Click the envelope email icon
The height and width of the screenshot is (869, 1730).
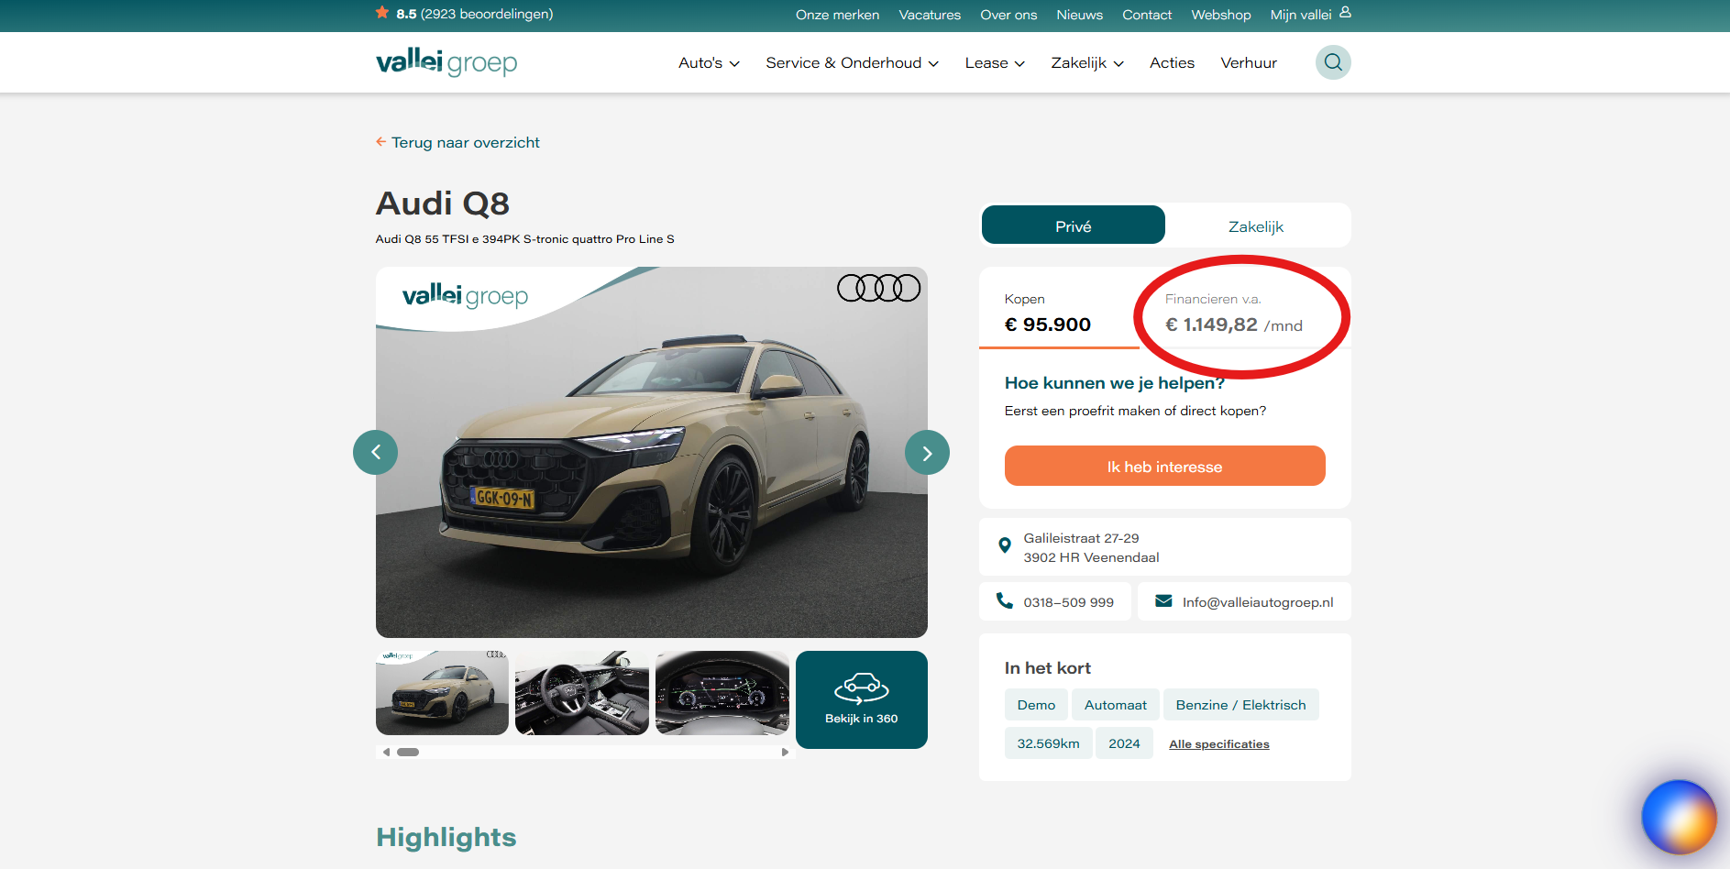click(1163, 601)
